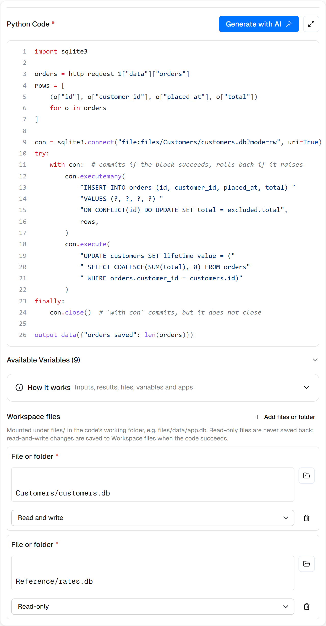Expand the code editor to fullscreen
Viewport: 326px width, 626px height.
(x=311, y=24)
